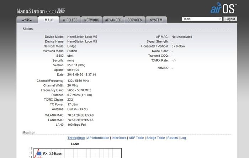Open the WIRELESS tab
This screenshot has width=249, height=158.
click(x=70, y=20)
